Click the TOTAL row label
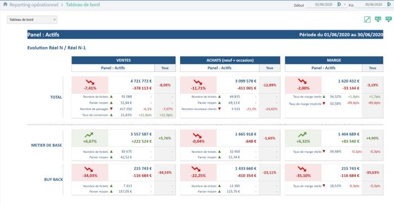This screenshot has height=205, width=394. click(x=56, y=97)
